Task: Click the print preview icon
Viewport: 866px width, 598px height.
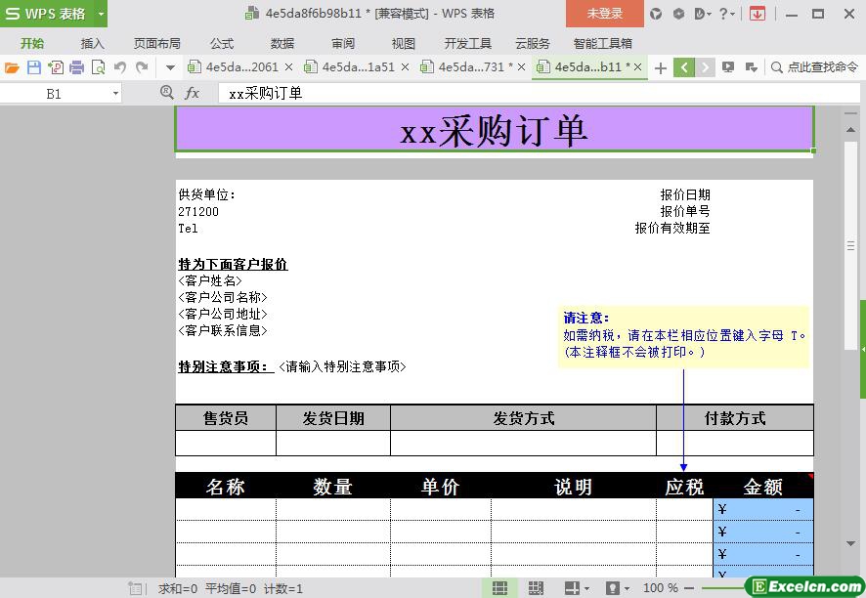Action: pyautogui.click(x=98, y=67)
